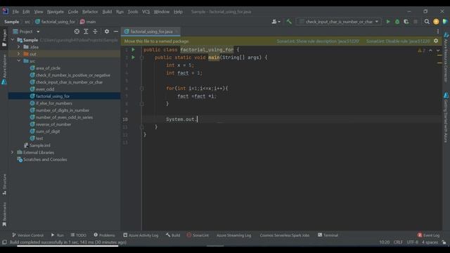Click Run with Coverage icon

coord(406,22)
